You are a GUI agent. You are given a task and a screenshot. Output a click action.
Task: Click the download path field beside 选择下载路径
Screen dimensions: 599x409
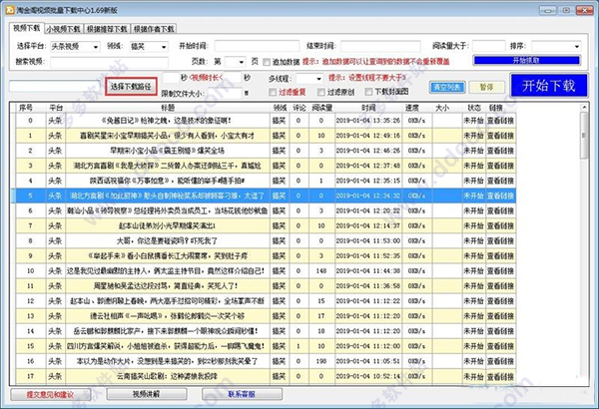point(55,86)
